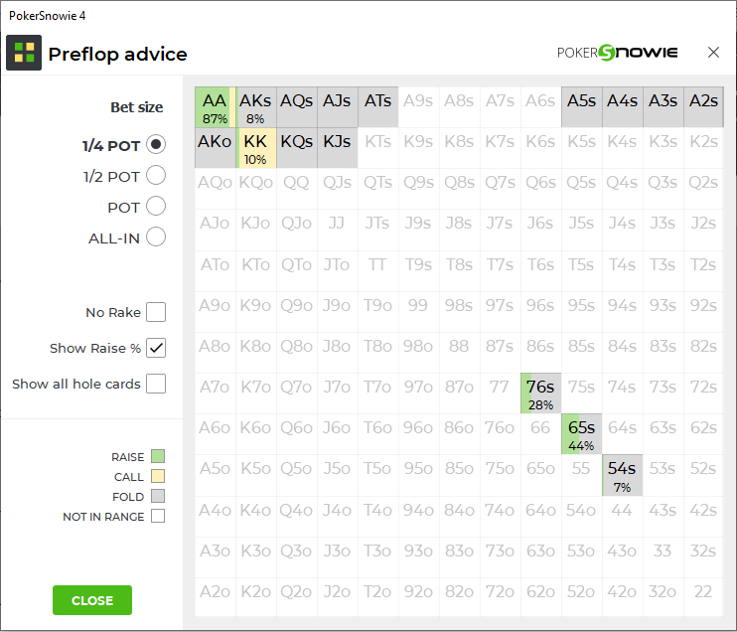Viewport: 737px width, 632px height.
Task: Click the yellow CALL legend swatch
Action: tap(157, 477)
